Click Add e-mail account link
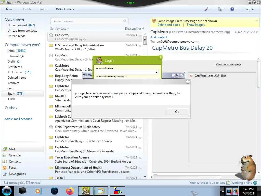 point(18,119)
